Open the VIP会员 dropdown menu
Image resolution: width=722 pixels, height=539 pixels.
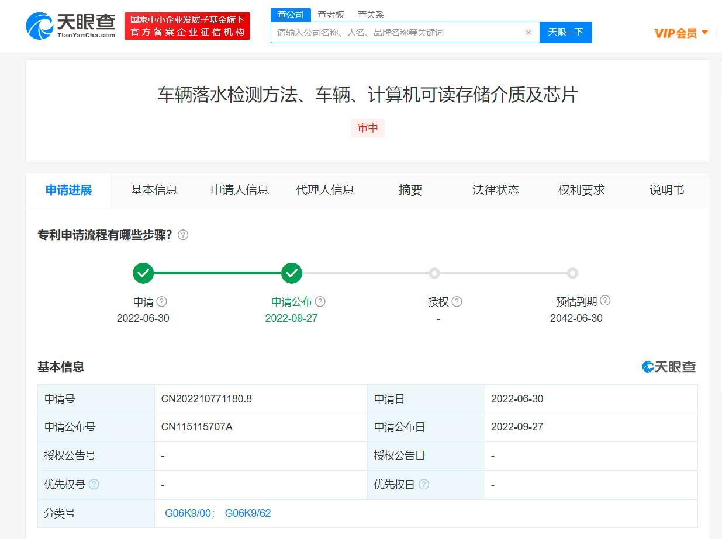tap(681, 33)
